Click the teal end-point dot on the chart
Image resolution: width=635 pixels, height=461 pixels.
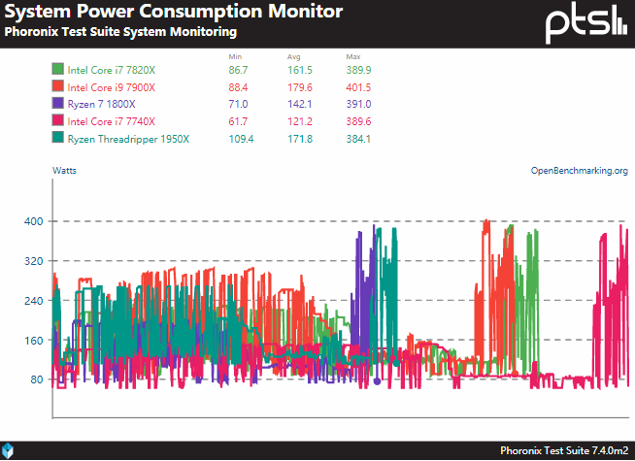click(x=396, y=363)
